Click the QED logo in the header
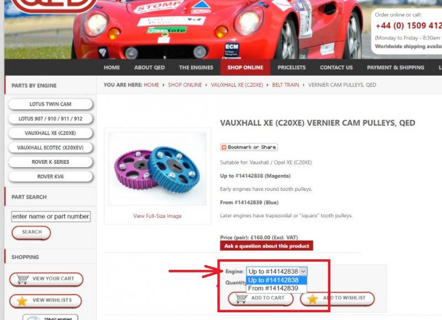The image size is (442, 320). coord(54,6)
